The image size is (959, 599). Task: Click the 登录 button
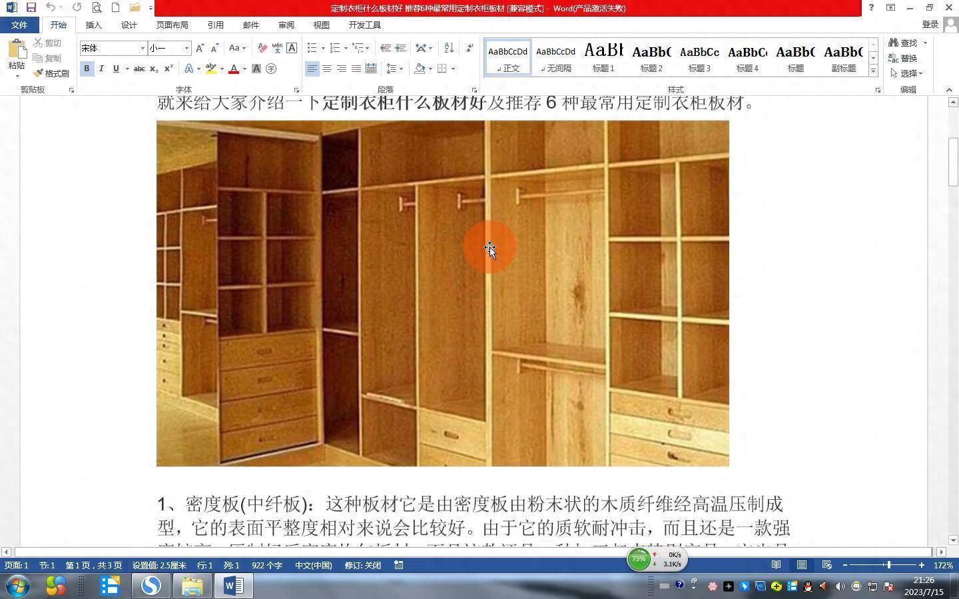[930, 24]
